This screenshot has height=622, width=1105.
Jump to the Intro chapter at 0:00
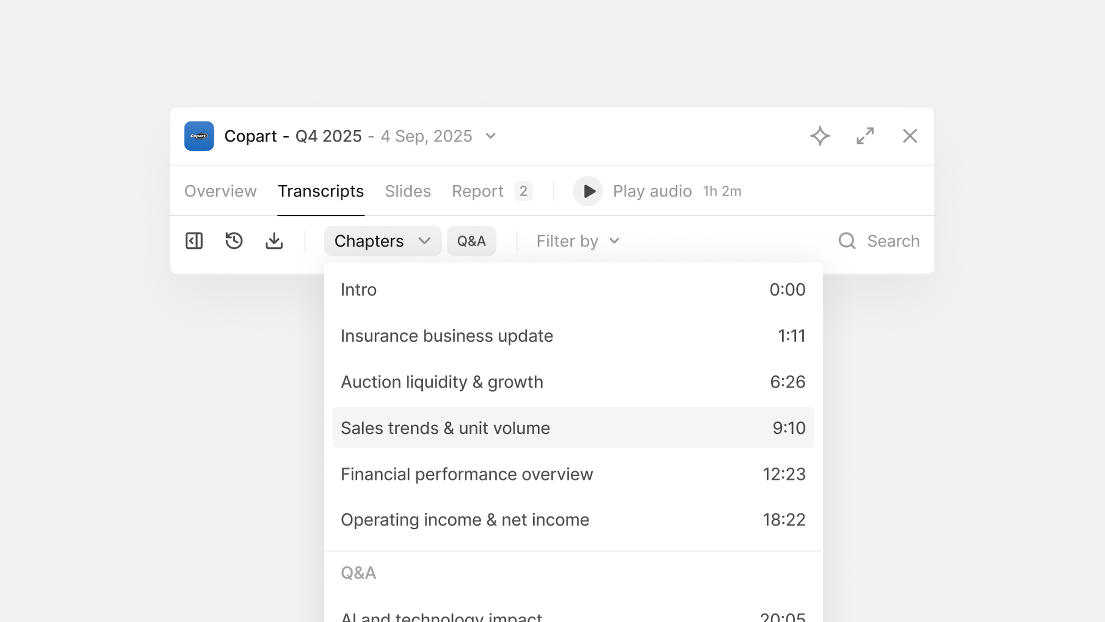pyautogui.click(x=573, y=289)
